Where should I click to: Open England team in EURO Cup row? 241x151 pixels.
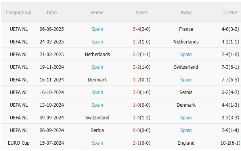[x=186, y=143]
